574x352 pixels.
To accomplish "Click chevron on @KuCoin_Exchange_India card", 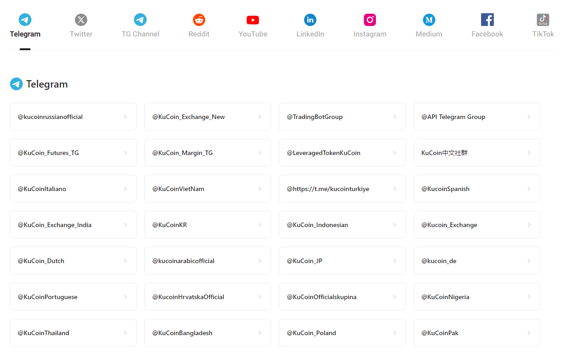I will (x=125, y=225).
